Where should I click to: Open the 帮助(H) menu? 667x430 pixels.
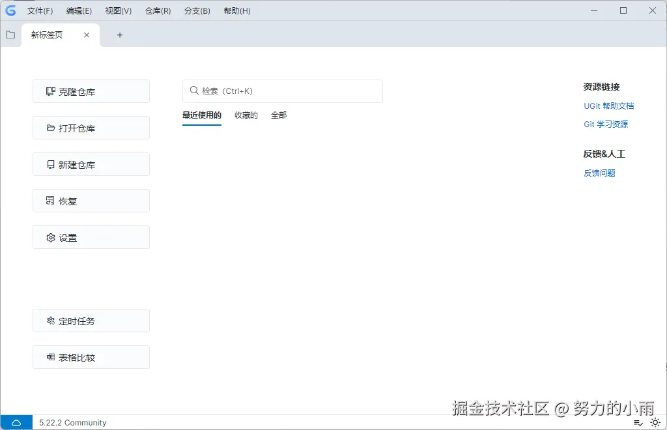click(237, 11)
